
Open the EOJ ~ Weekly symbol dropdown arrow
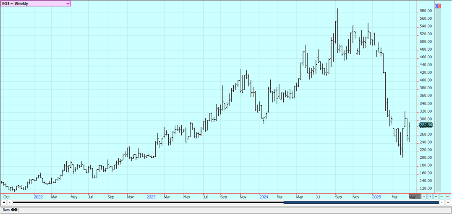[x=68, y=4]
